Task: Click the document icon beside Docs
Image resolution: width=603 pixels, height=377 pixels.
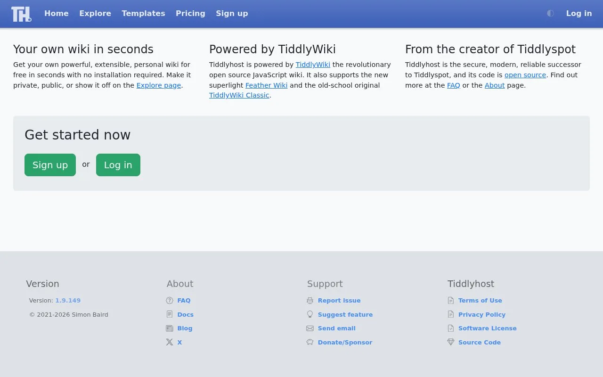Action: [x=170, y=314]
